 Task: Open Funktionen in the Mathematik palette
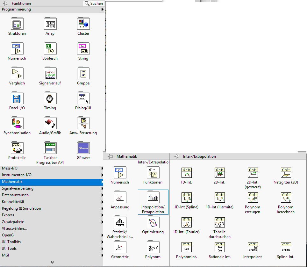(153, 173)
